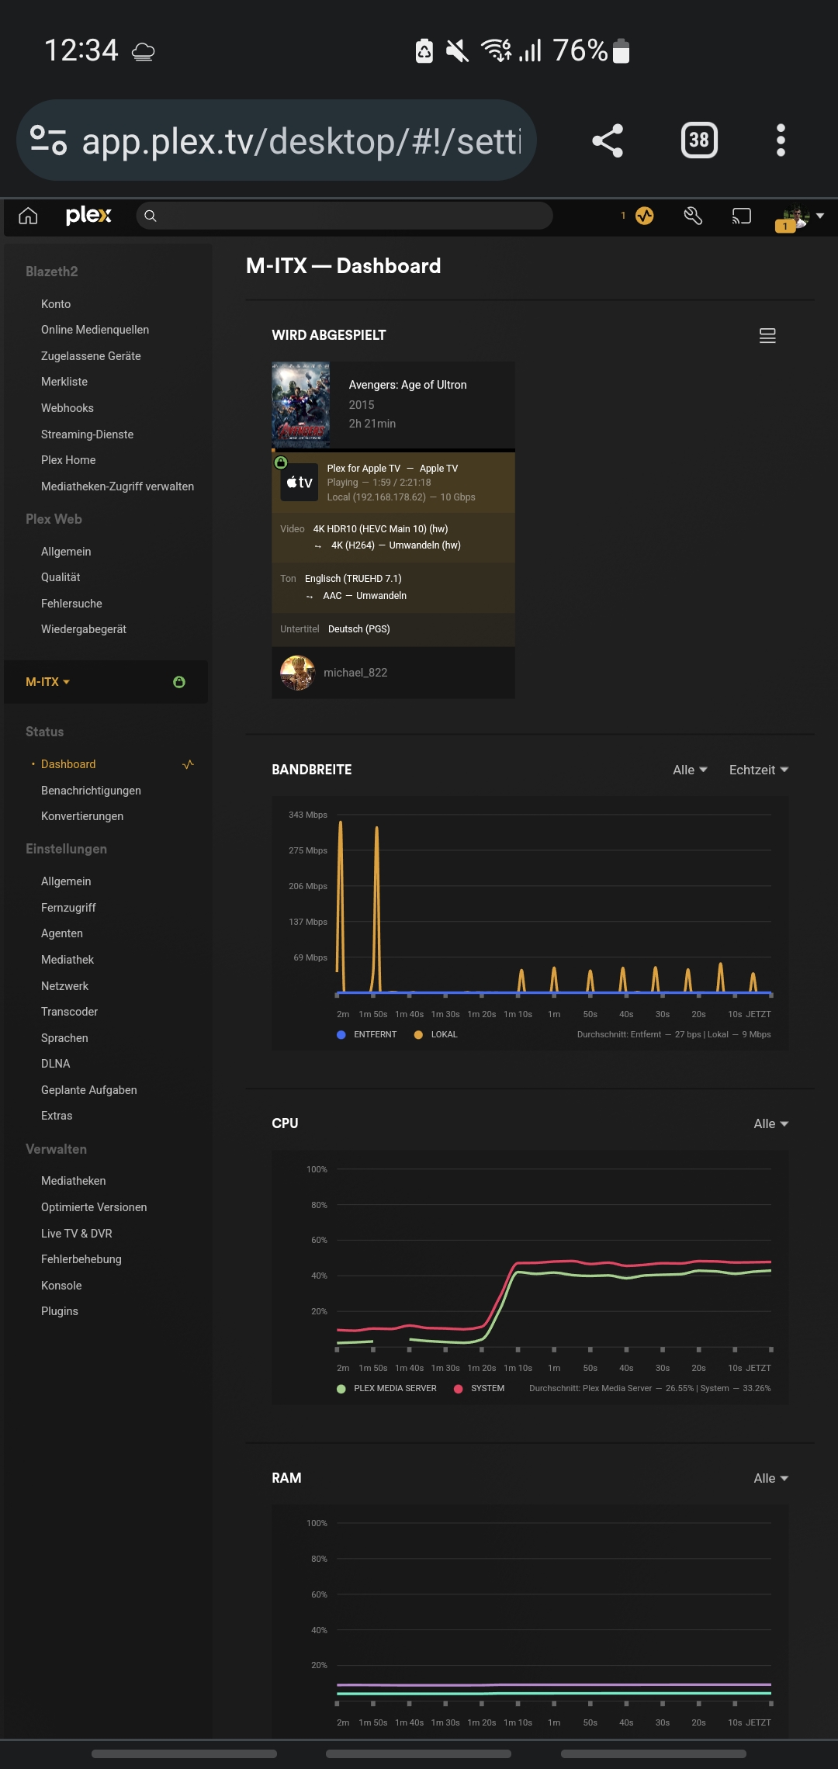
Task: Open Avengers: Age of Ultron poster thumbnail
Action: [x=301, y=405]
